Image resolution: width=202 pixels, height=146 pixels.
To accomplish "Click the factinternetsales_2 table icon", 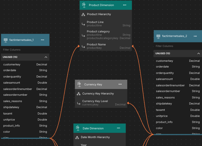I will pyautogui.click(x=158, y=36).
